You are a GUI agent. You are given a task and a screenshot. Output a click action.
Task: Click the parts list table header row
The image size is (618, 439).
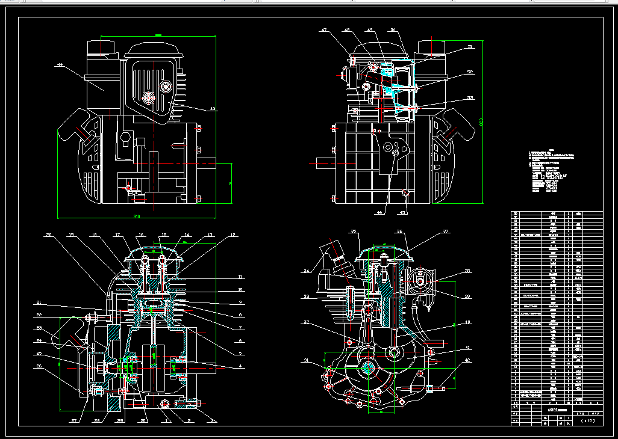[557, 403]
